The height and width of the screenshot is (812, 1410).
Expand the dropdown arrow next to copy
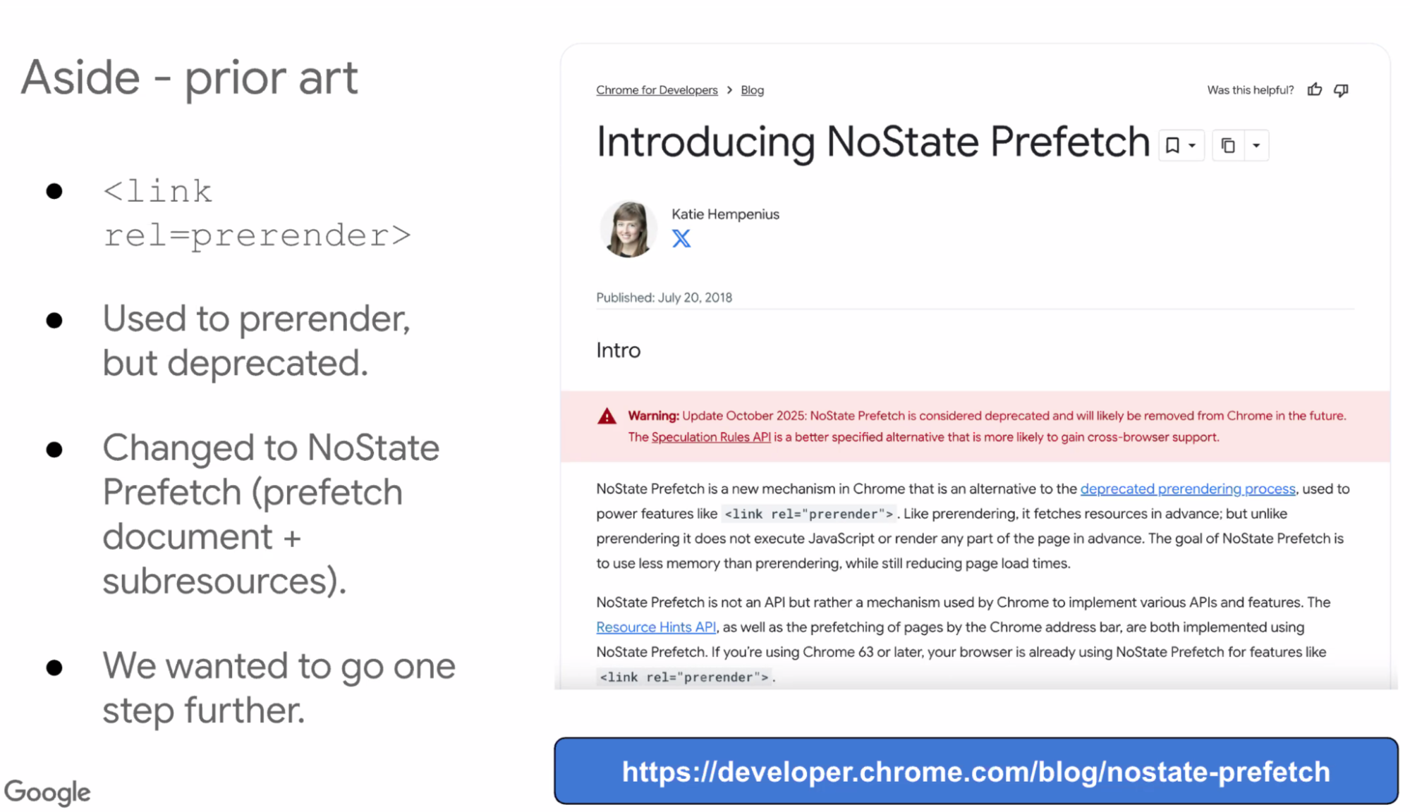(1256, 145)
